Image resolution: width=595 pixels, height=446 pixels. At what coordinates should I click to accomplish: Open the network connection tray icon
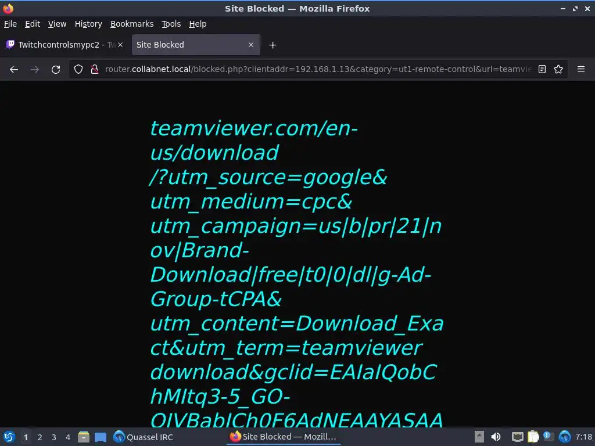pos(517,437)
